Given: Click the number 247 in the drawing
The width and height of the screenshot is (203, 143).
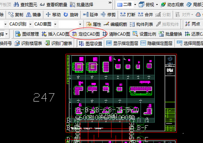Looking at the screenshot, I should point(44,97).
